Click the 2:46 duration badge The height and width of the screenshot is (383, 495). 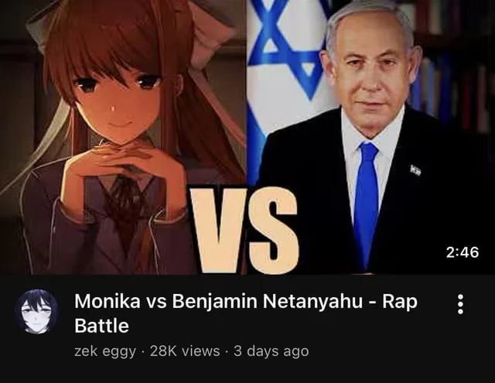point(463,252)
